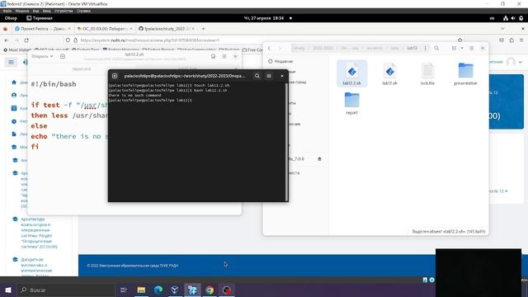Reload the page in Firefox

[26, 40]
